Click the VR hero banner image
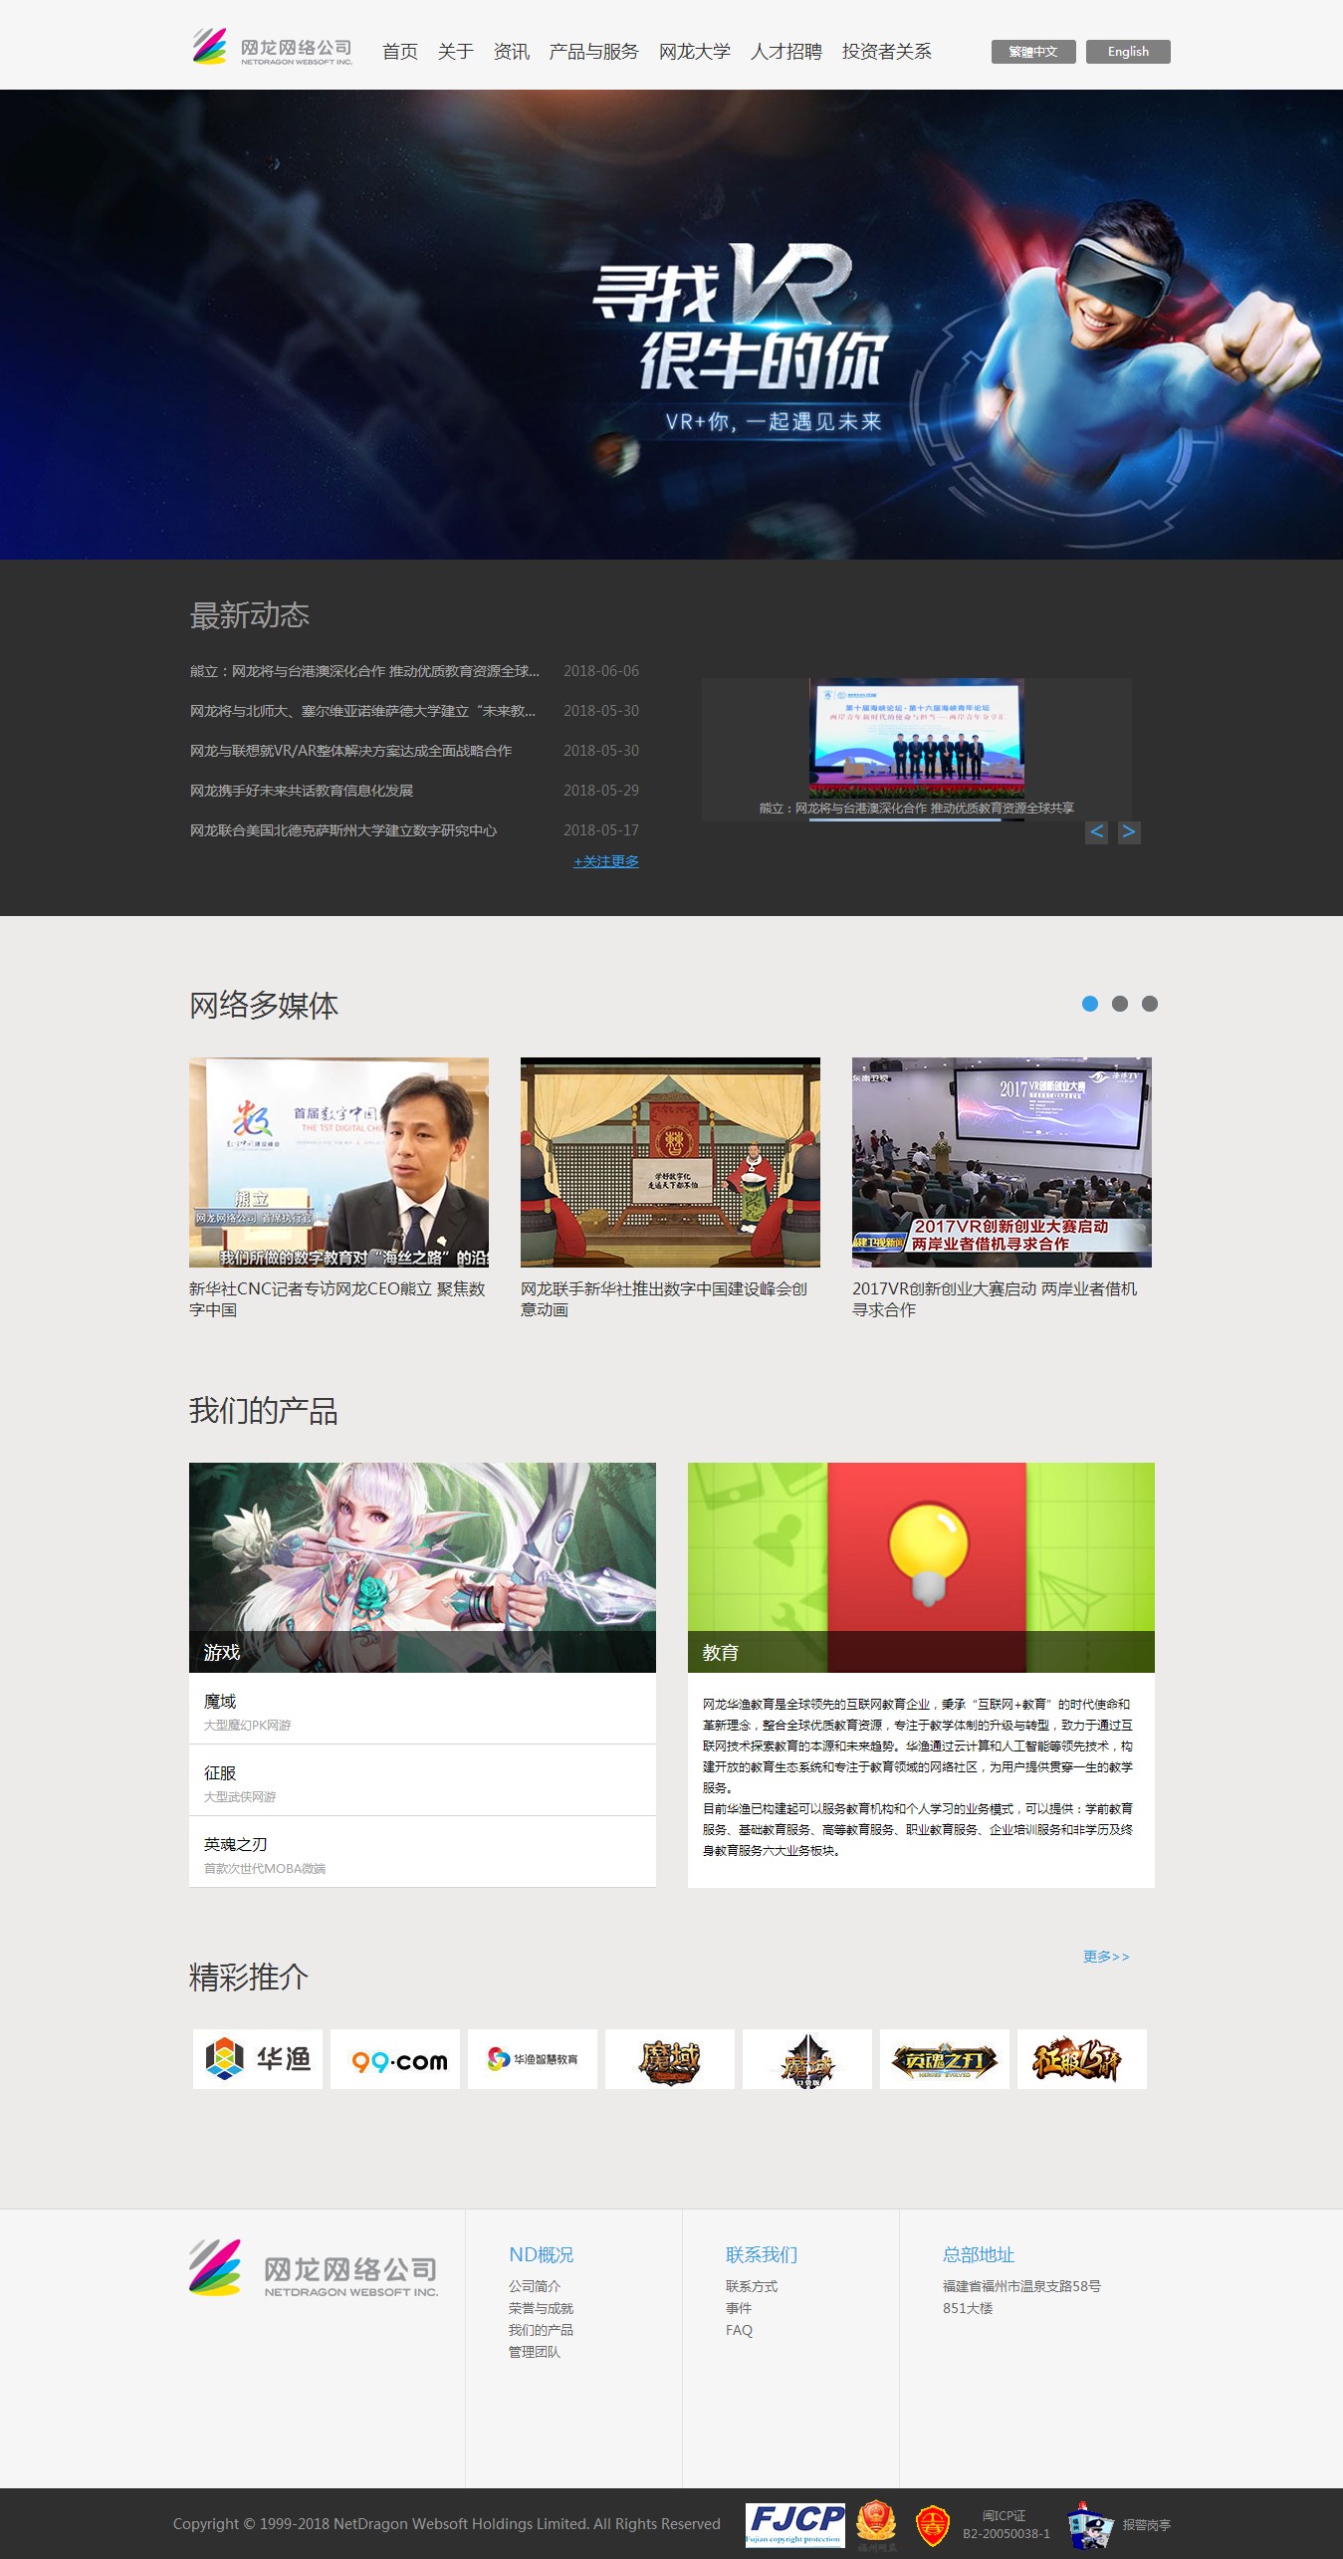The width and height of the screenshot is (1343, 2559). click(x=671, y=325)
